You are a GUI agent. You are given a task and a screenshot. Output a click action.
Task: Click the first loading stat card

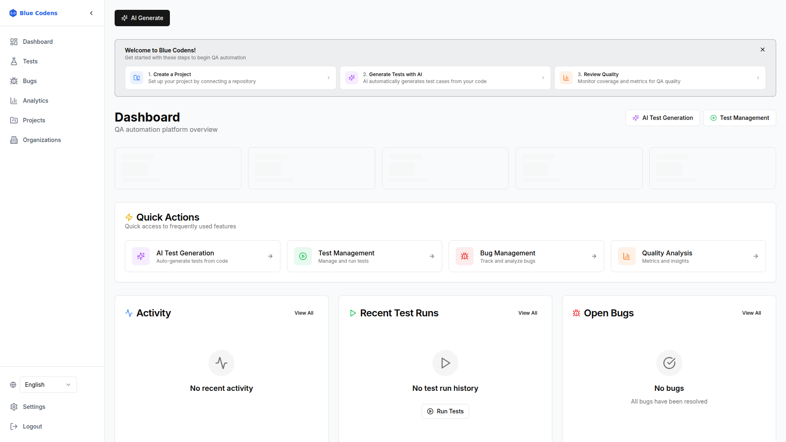coord(178,168)
